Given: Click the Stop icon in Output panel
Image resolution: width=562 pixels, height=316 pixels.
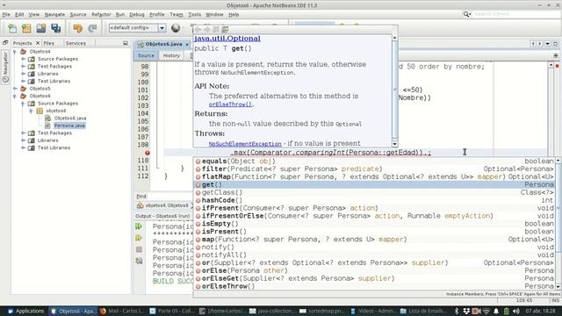Looking at the screenshot, I should click(x=139, y=249).
